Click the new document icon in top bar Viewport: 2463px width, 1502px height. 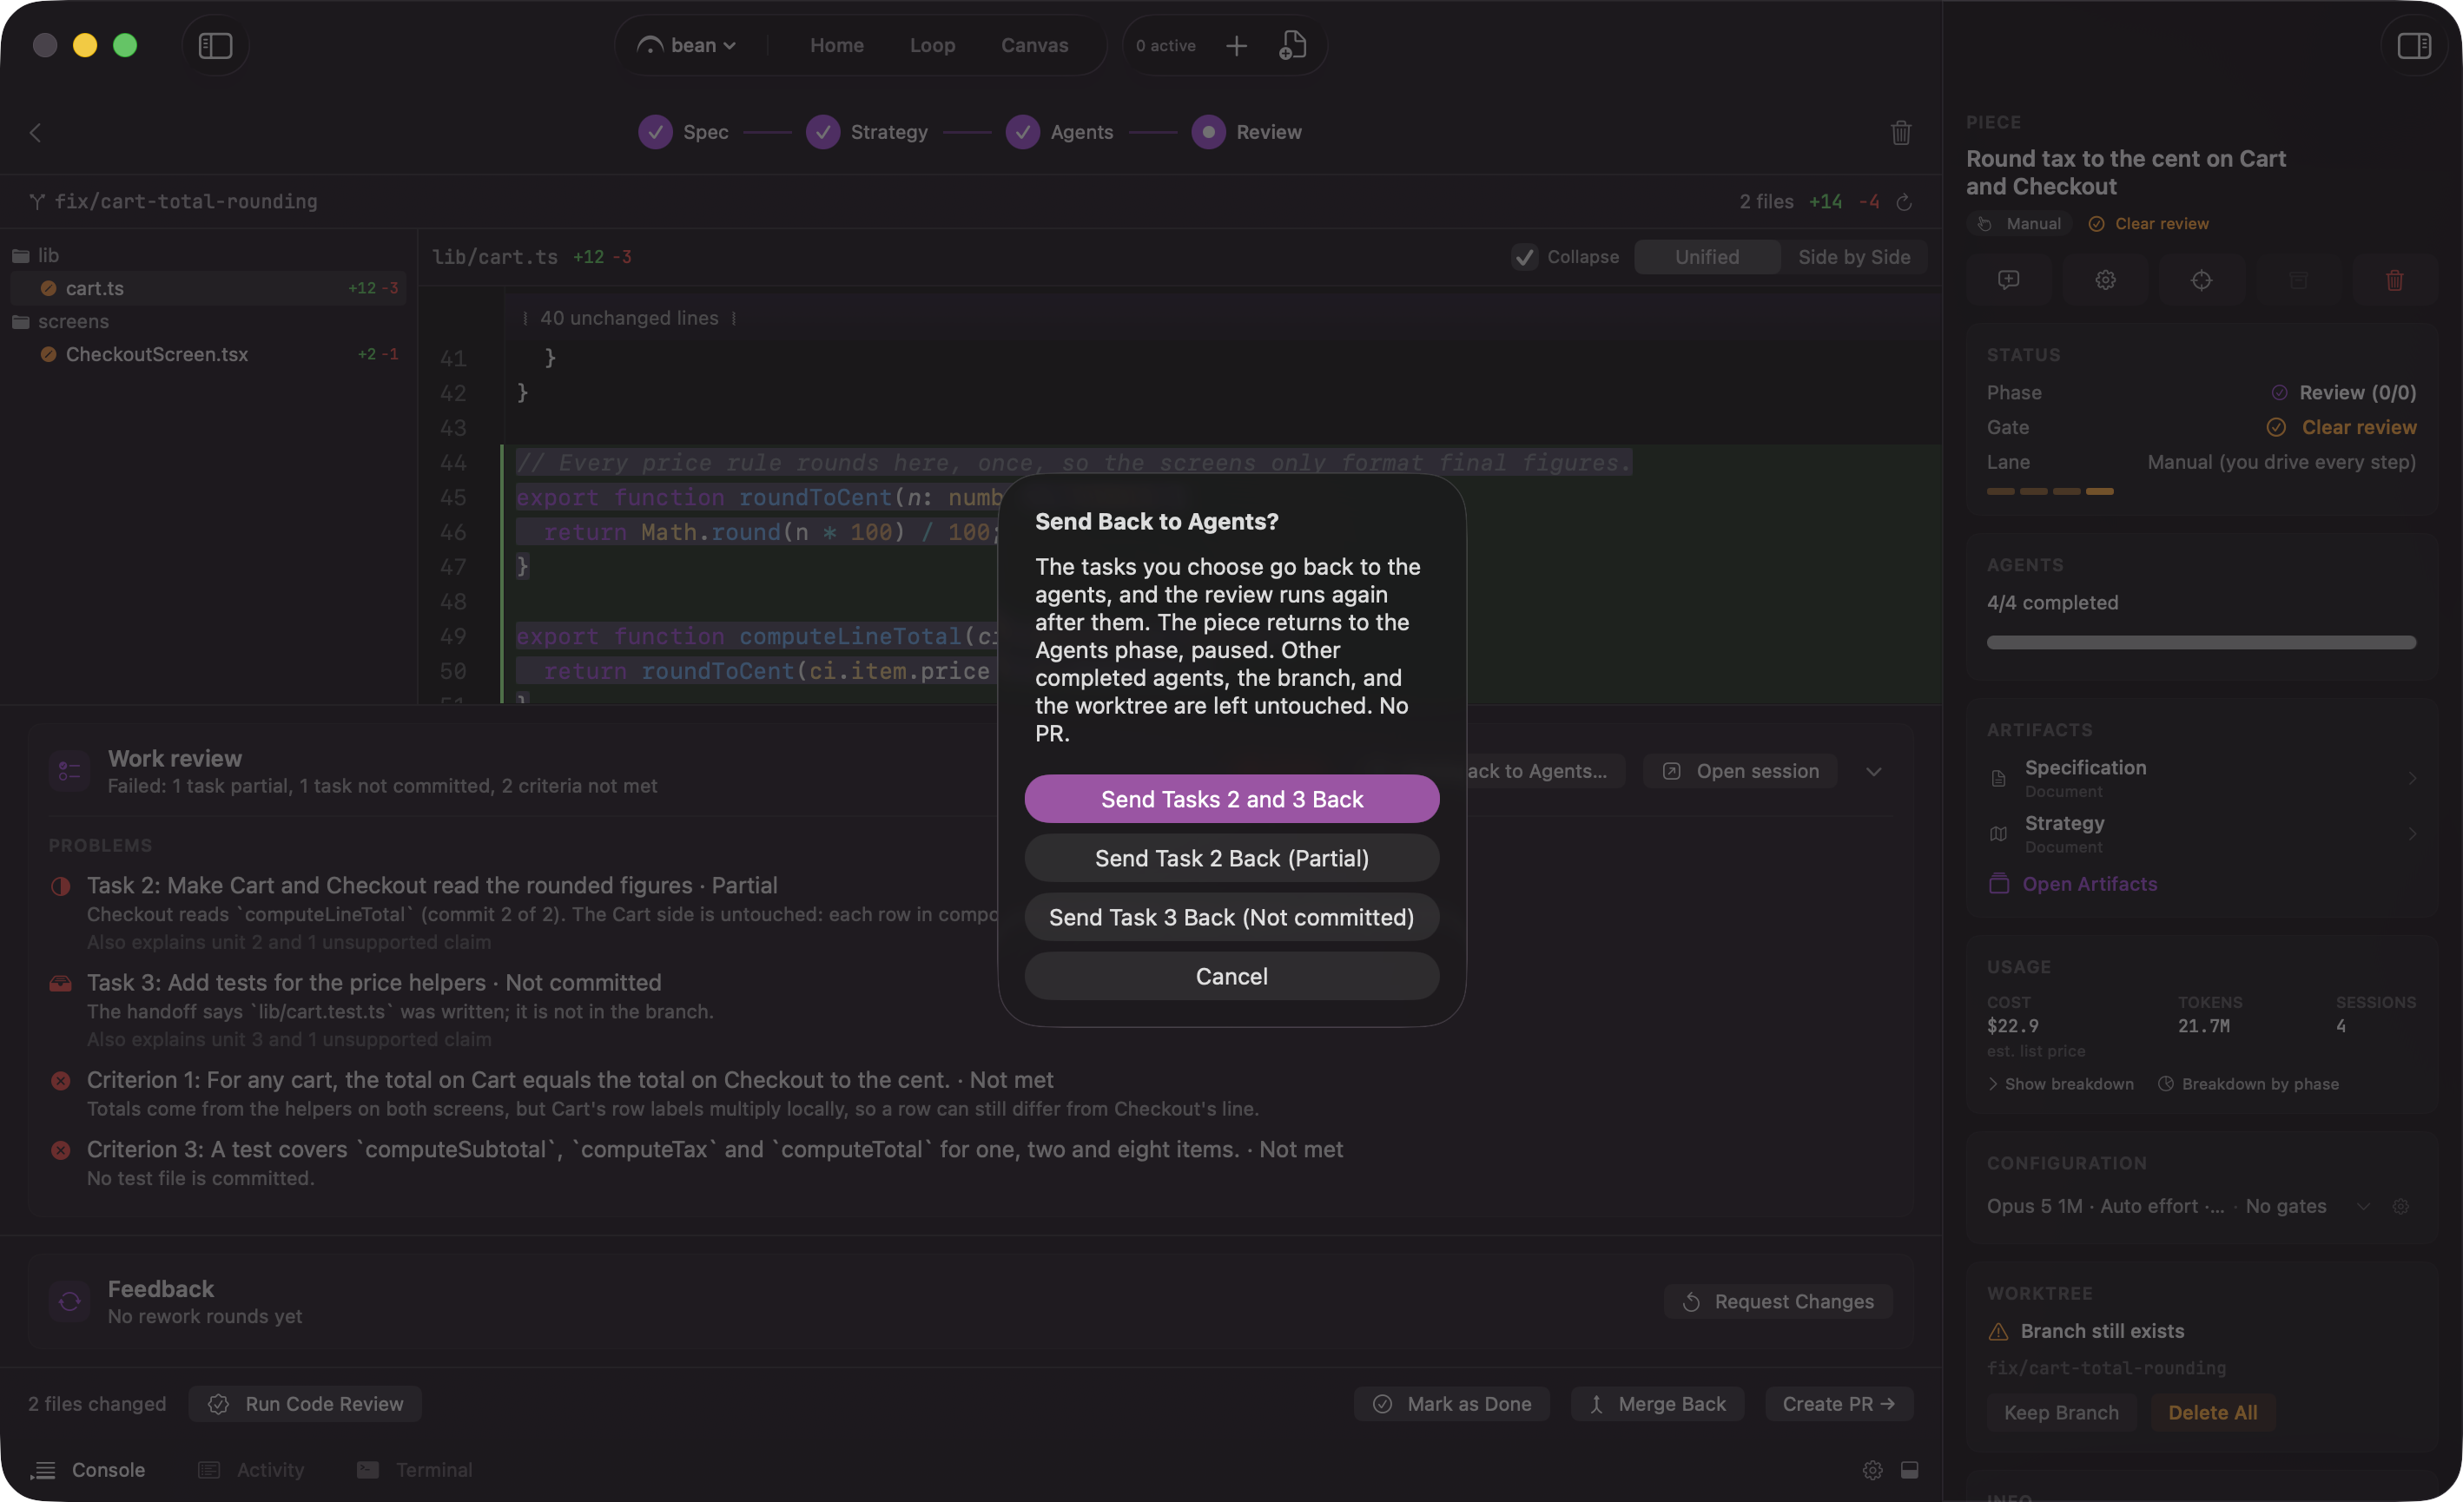tap(1292, 46)
